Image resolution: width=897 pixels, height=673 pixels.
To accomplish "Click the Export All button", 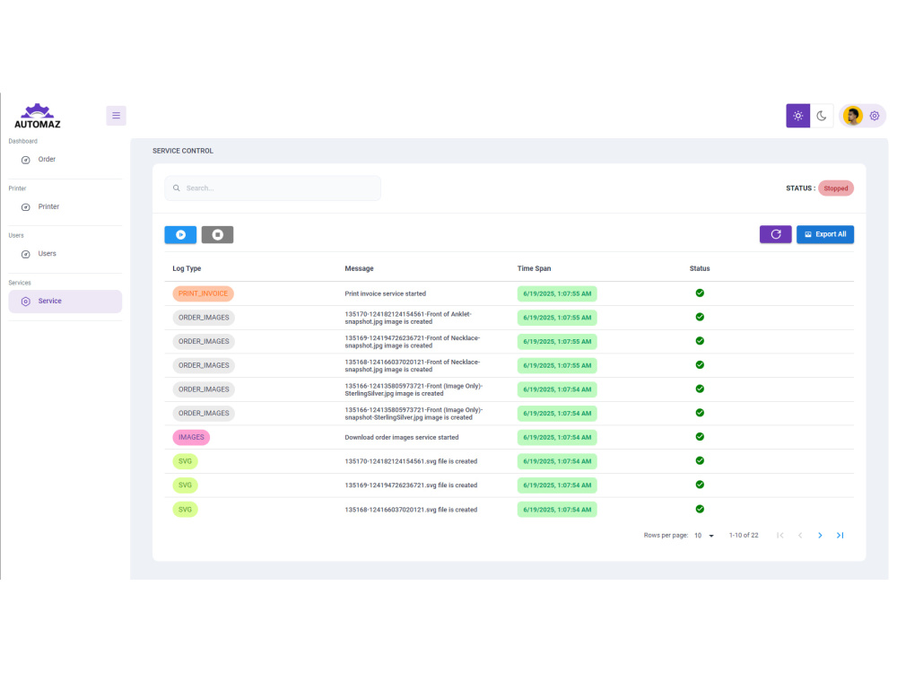I will (825, 234).
